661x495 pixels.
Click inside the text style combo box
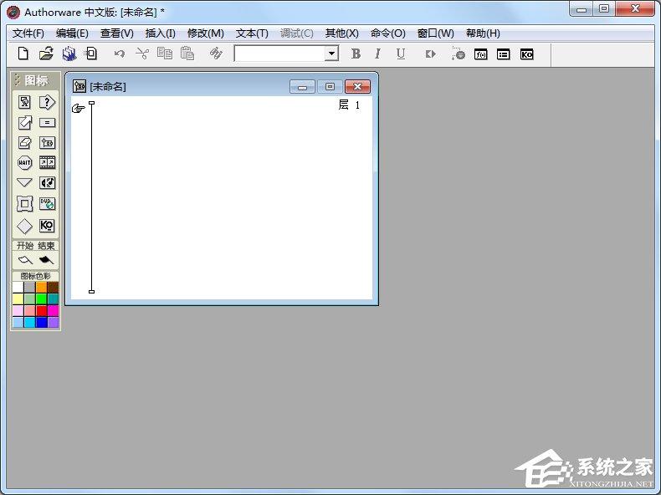pos(280,54)
